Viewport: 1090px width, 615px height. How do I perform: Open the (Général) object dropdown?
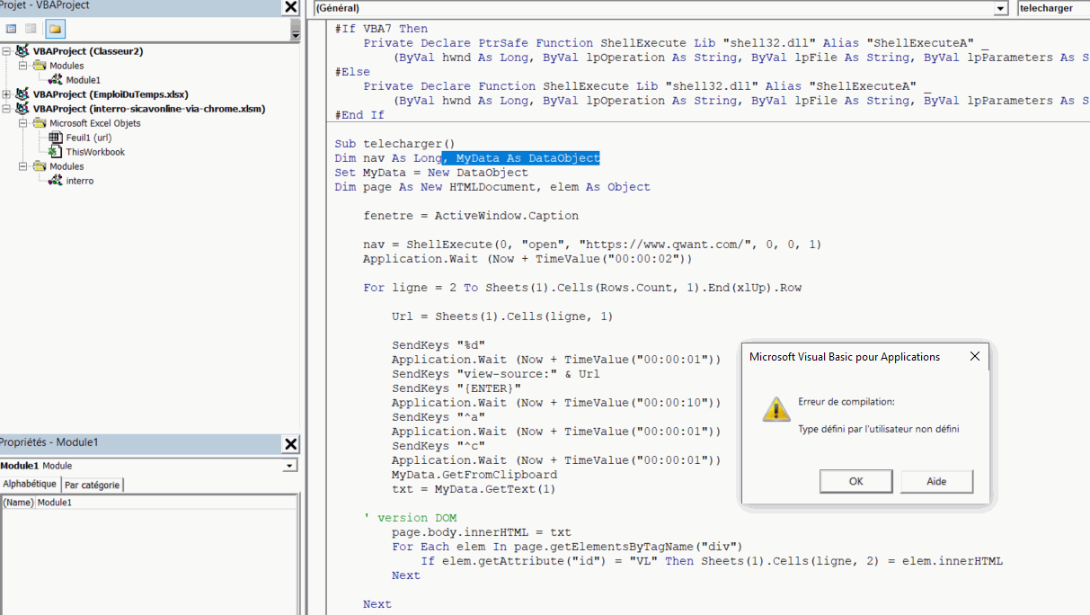click(x=1001, y=8)
